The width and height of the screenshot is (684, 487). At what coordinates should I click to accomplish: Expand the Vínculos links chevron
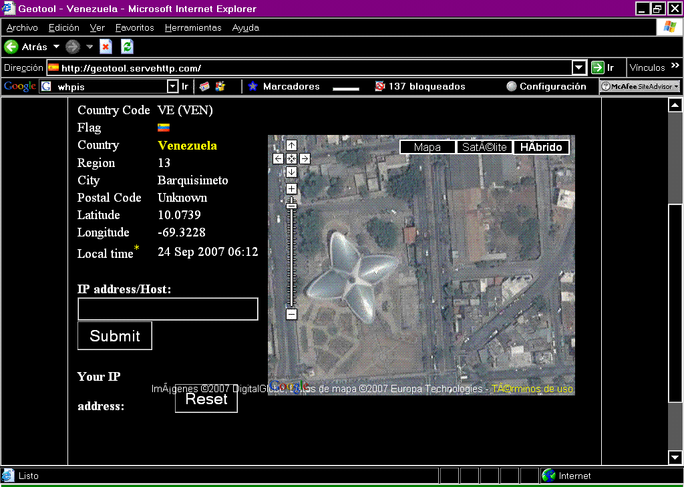(675, 66)
